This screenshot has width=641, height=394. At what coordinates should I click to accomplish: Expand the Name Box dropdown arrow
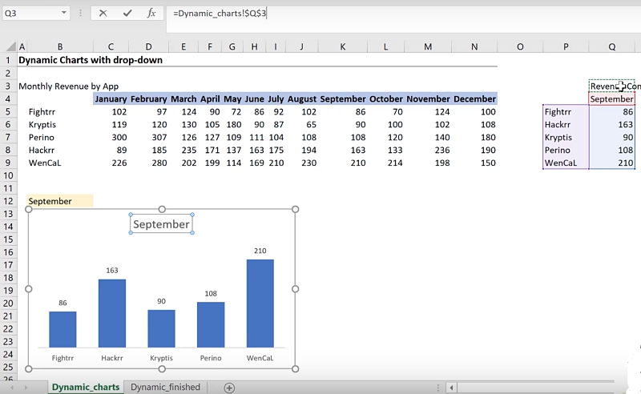(x=63, y=14)
